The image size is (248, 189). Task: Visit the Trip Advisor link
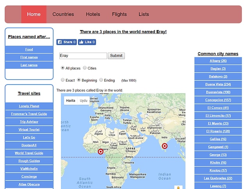(29, 122)
